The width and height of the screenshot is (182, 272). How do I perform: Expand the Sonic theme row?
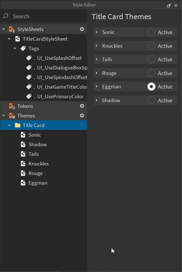click(x=97, y=32)
